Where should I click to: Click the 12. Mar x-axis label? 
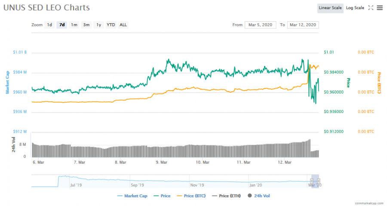(x=285, y=162)
